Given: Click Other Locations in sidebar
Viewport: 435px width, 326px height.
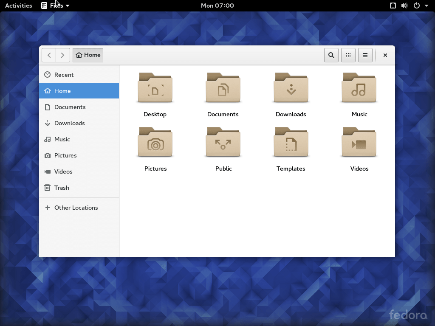Looking at the screenshot, I should point(76,208).
